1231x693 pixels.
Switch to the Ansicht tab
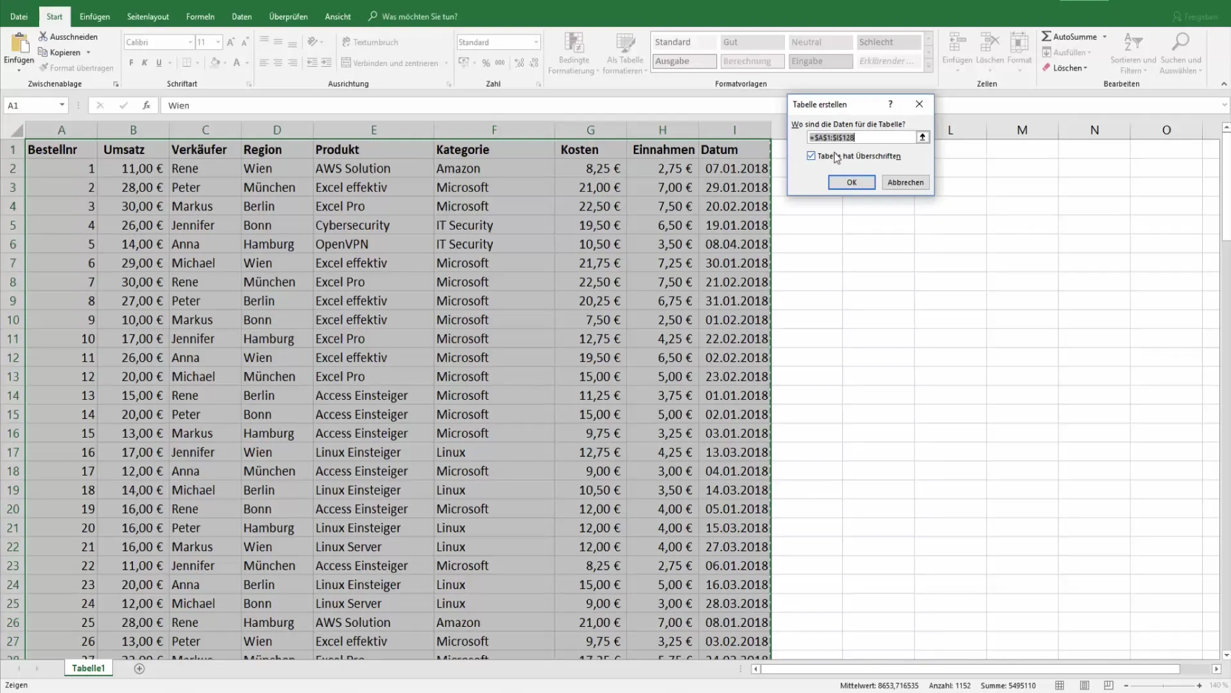coord(338,17)
